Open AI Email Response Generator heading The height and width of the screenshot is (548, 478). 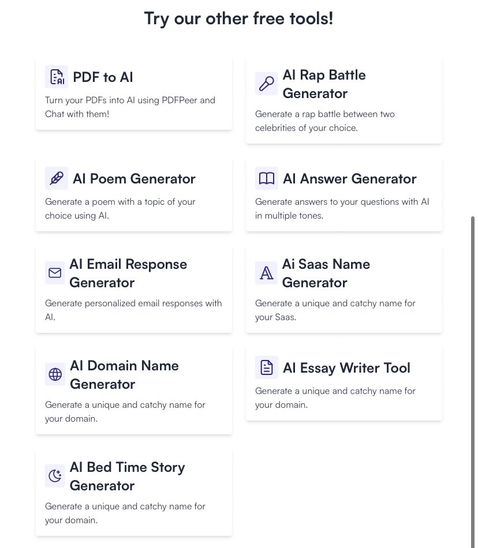128,273
